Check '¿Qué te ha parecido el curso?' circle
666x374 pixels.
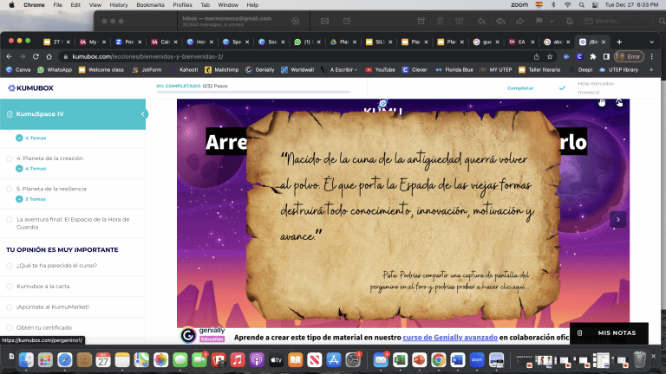(10, 265)
